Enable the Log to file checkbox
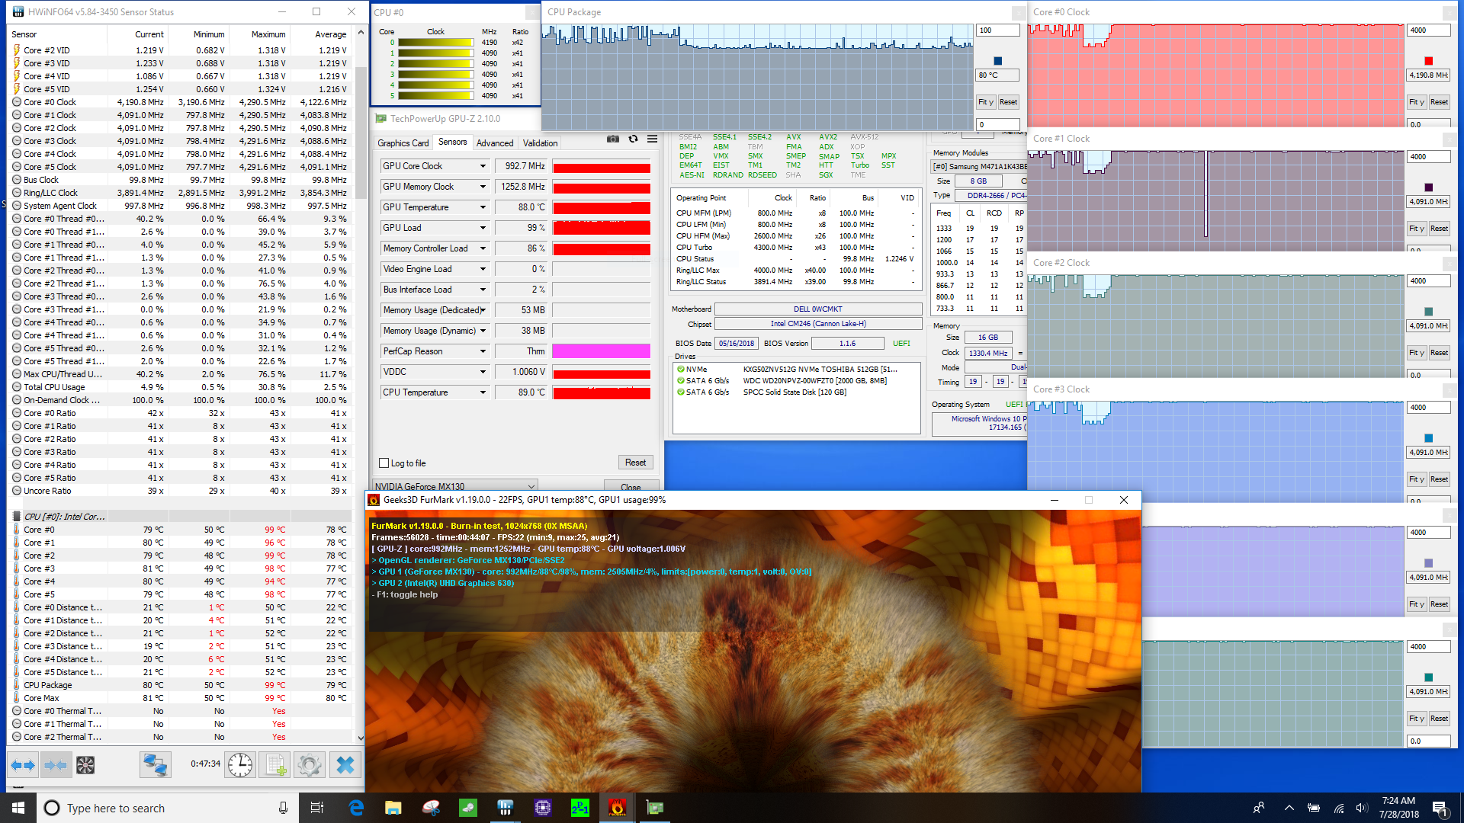 pyautogui.click(x=384, y=463)
